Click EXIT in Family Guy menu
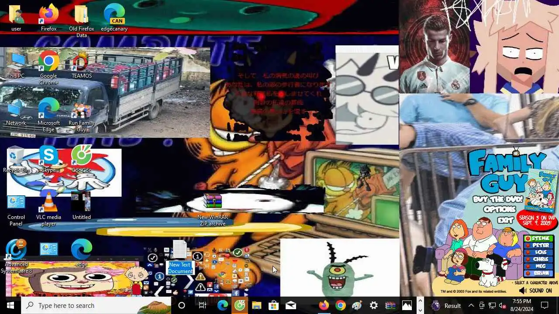 coord(505,220)
